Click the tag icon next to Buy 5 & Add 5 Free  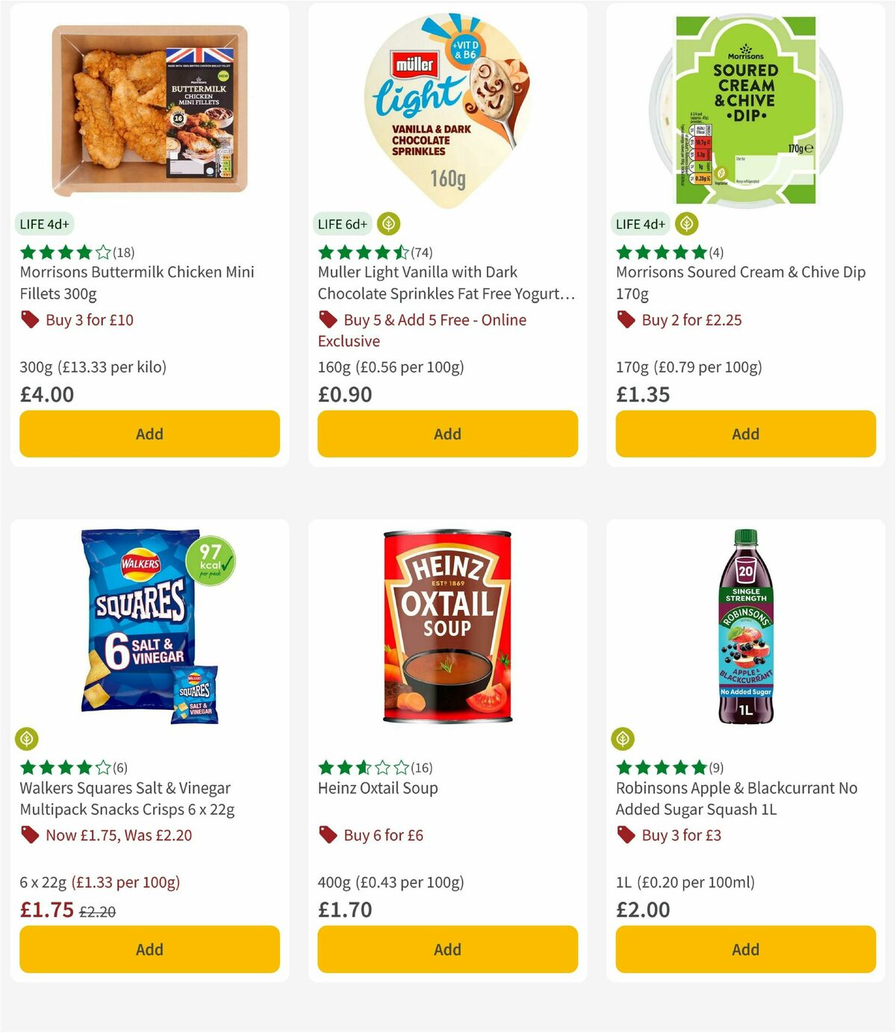click(x=327, y=319)
